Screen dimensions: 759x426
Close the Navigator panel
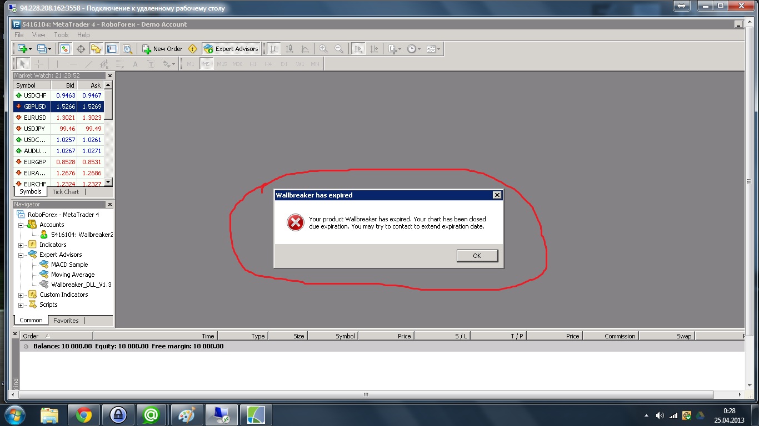(109, 204)
